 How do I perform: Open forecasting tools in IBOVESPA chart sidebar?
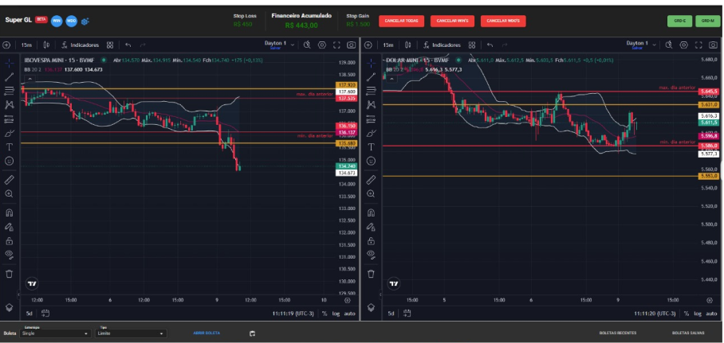10,119
